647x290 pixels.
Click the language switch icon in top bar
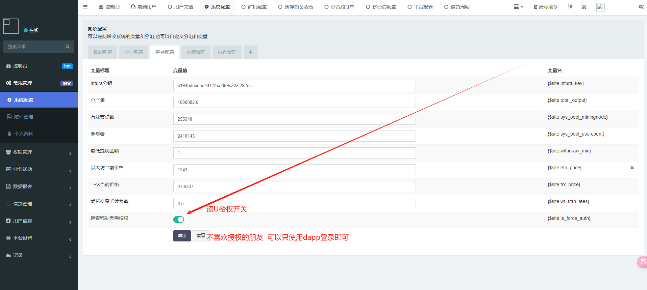tap(570, 7)
